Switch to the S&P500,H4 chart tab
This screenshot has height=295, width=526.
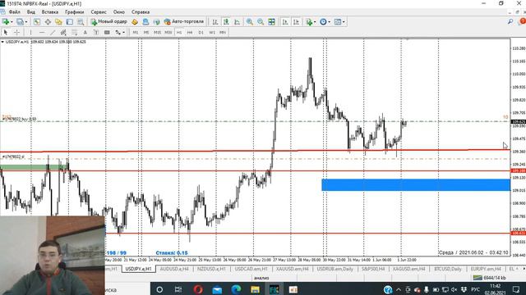(x=374, y=269)
